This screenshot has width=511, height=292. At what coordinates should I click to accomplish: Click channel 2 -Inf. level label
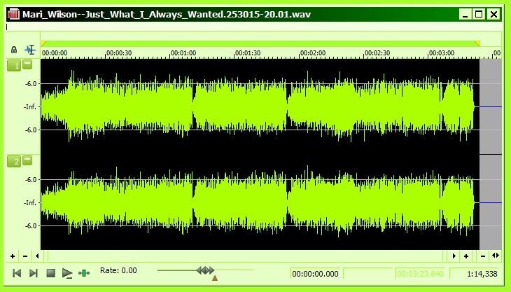click(30, 202)
